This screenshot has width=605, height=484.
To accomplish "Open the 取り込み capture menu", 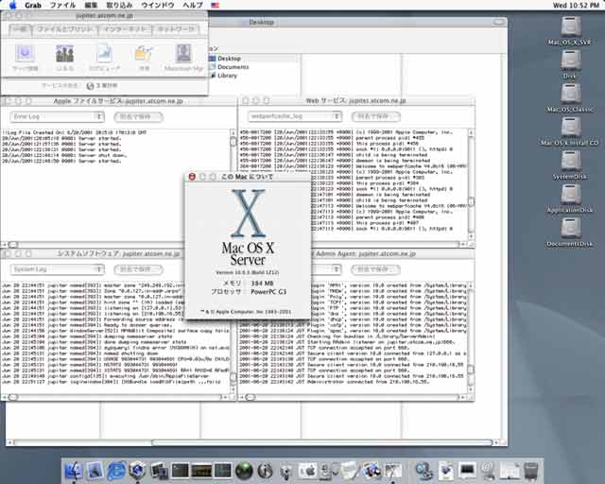I will tap(119, 5).
